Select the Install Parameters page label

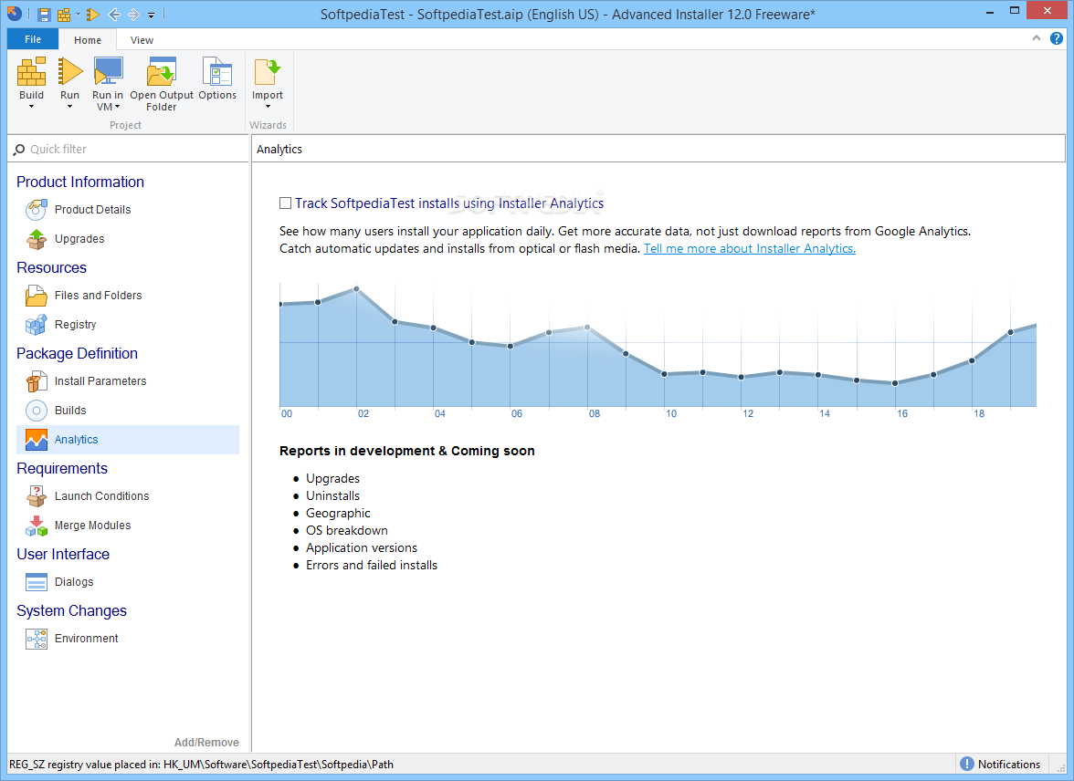click(x=100, y=381)
